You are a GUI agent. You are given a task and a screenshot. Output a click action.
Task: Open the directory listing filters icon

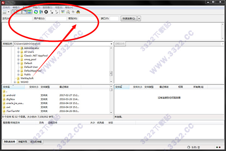[63, 12]
